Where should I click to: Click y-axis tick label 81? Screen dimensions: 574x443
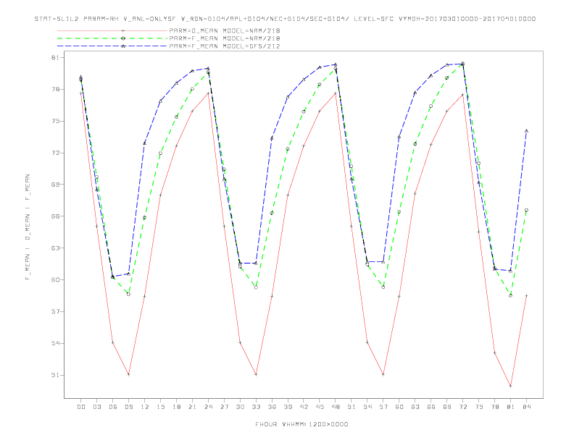pyautogui.click(x=57, y=57)
